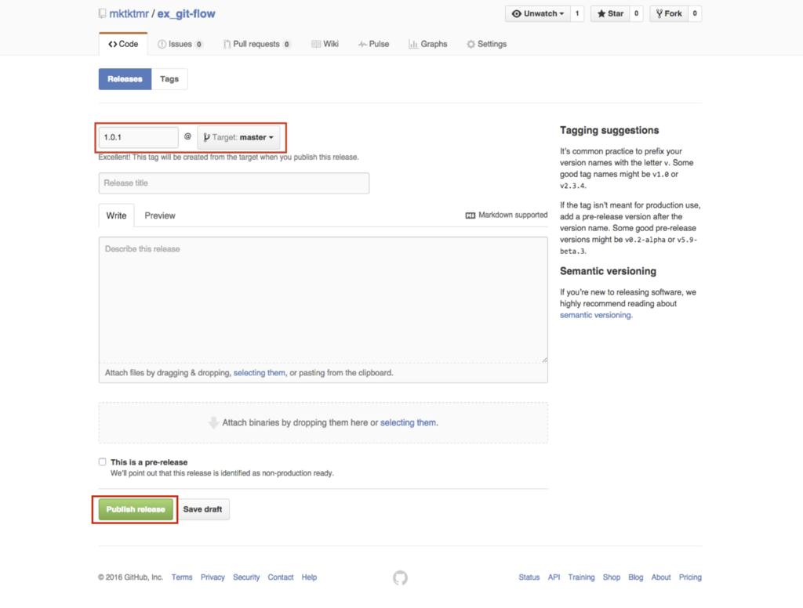
Task: Click the fork count next to Fork
Action: click(x=695, y=14)
